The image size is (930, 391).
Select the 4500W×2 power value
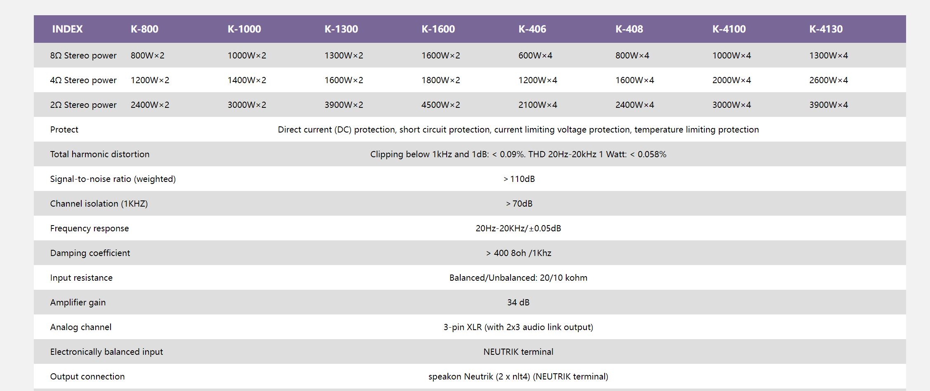click(x=440, y=105)
